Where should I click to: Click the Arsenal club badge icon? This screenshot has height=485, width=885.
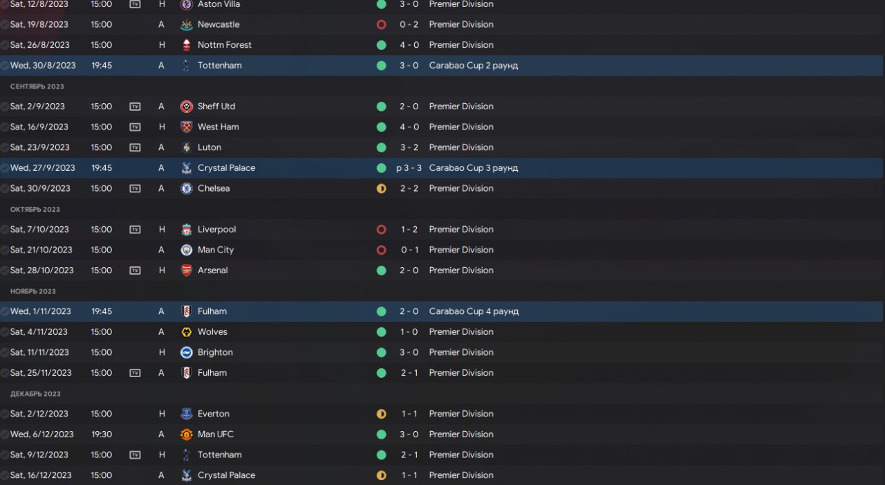(186, 271)
